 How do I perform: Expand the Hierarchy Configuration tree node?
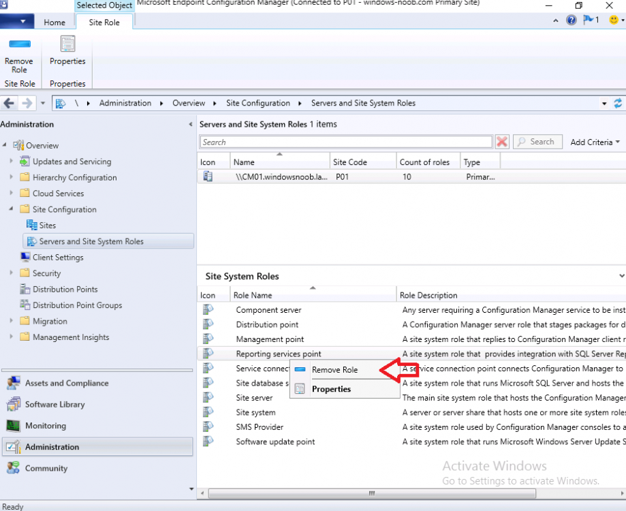coord(11,177)
